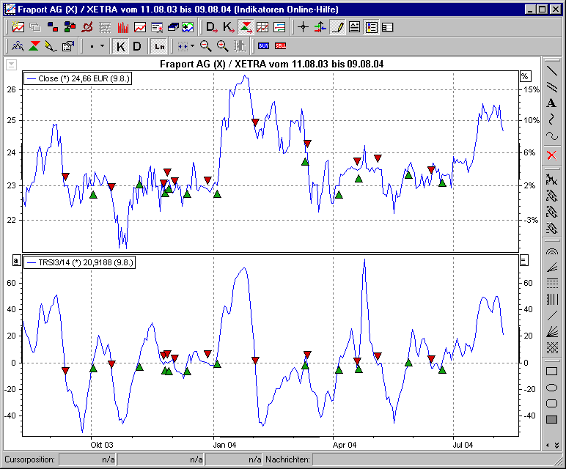Screen dimensions: 566x469
Task: Click the zoom out magnifier icon
Action: (x=206, y=46)
